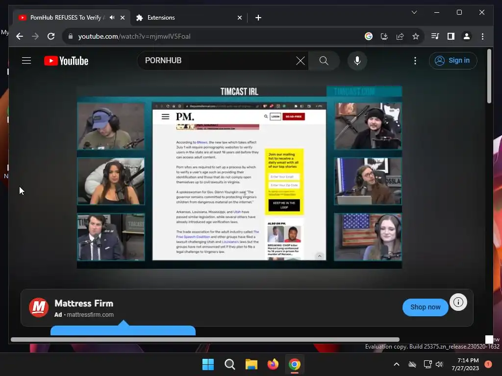Click the vertical page scrollbar

click(x=489, y=76)
